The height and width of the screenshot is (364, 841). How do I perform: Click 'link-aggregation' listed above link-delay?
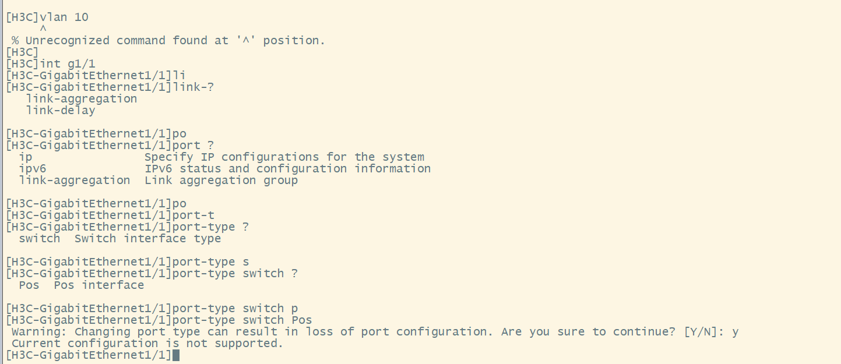[x=81, y=99]
